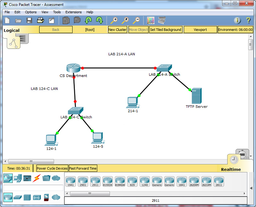Select the Switches subcategory
This screenshot has height=207, width=256.
pyautogui.click(x=18, y=197)
